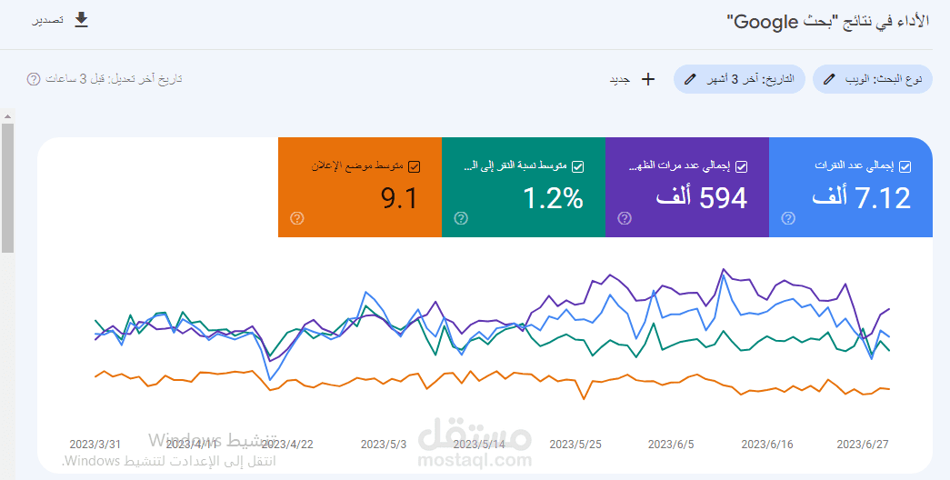The height and width of the screenshot is (480, 950).
Task: Click help icon in blue total clicks card
Action: pyautogui.click(x=788, y=218)
